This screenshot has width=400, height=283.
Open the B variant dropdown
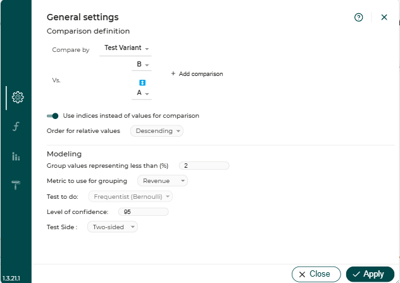pyautogui.click(x=142, y=65)
